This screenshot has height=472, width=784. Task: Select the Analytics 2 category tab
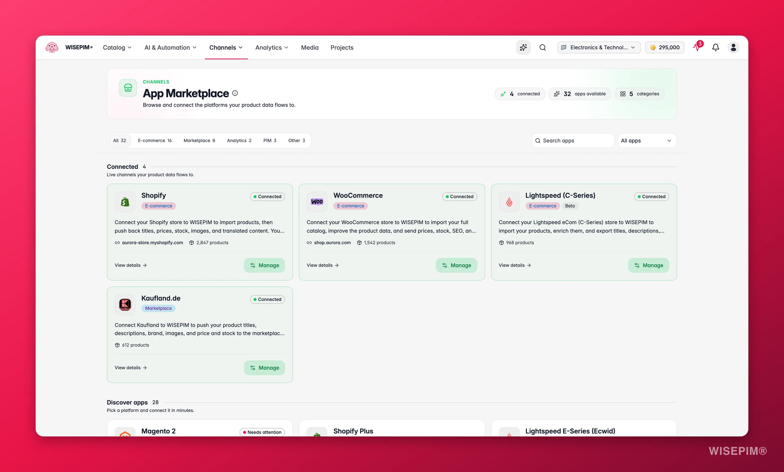[239, 140]
